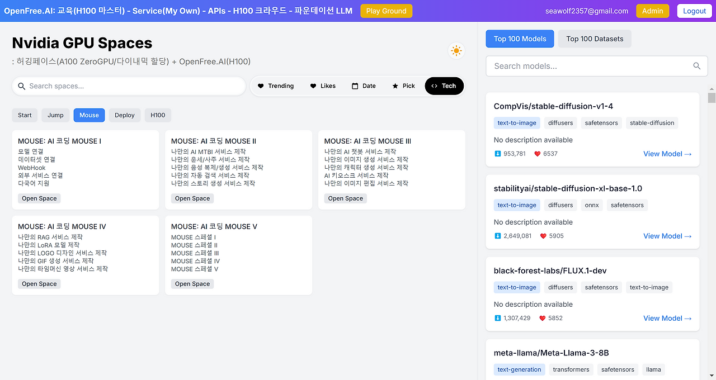This screenshot has height=380, width=716.
Task: Click the models list scrollbar thumb
Action: tap(712, 98)
